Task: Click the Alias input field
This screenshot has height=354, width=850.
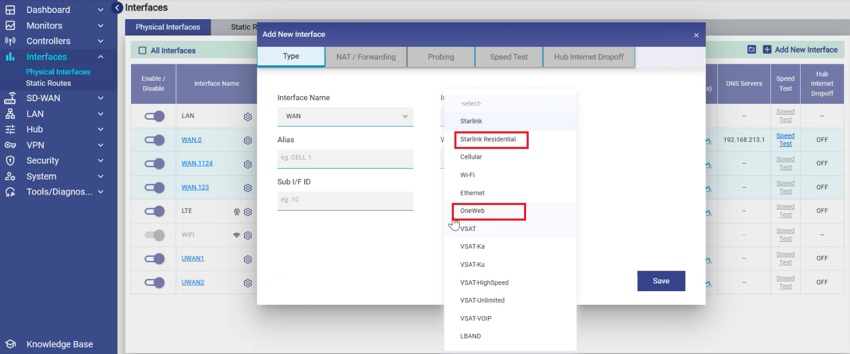Action: [x=345, y=158]
